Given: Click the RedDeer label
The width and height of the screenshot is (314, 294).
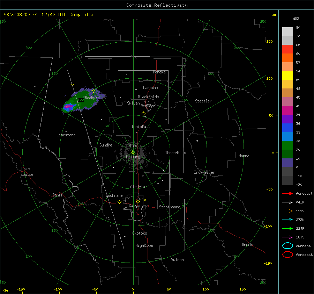Looking at the screenshot, I should pos(148,106).
